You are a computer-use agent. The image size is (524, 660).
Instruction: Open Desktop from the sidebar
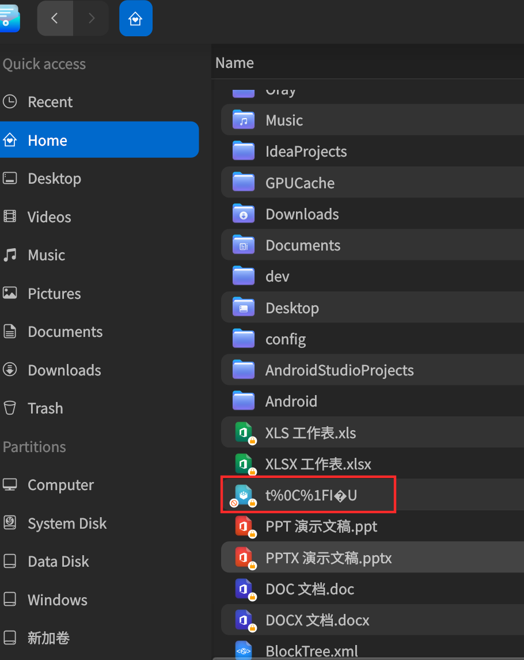tap(99, 179)
